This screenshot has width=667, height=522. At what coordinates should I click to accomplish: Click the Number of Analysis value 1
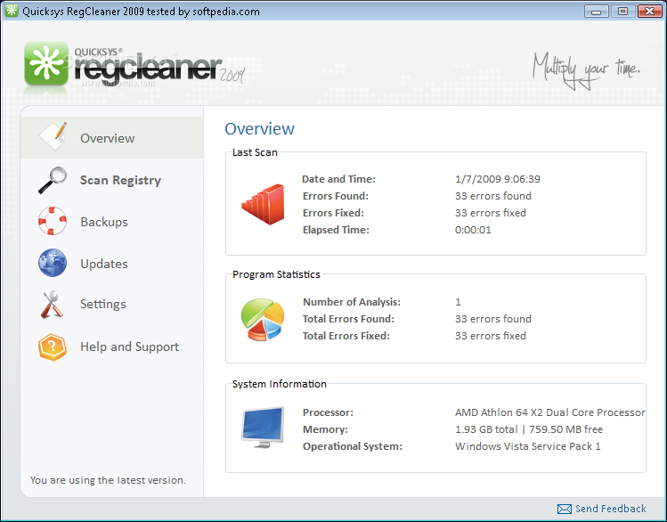458,302
